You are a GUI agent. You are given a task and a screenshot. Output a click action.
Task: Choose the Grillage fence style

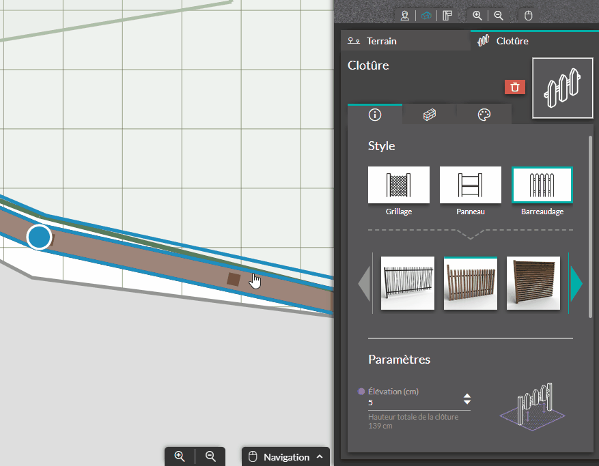399,185
